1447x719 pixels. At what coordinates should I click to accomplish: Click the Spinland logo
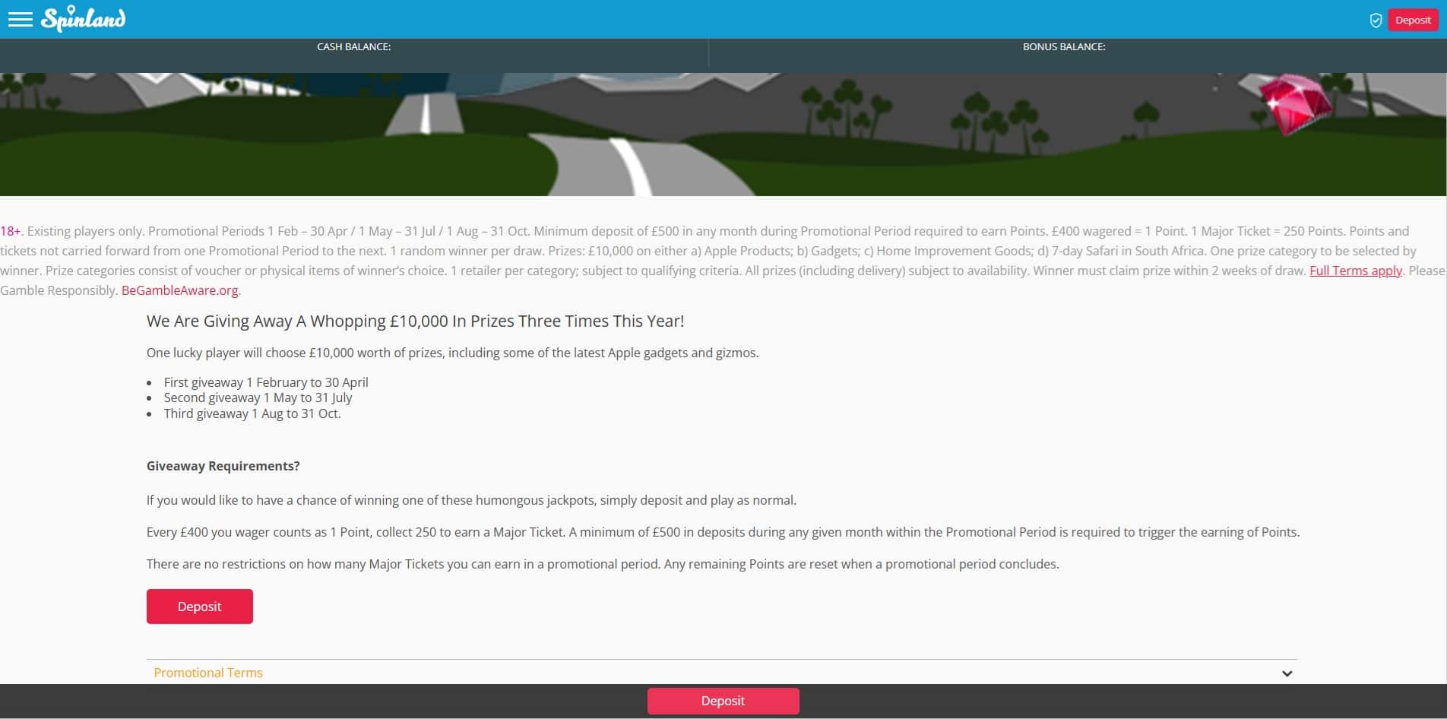84,19
